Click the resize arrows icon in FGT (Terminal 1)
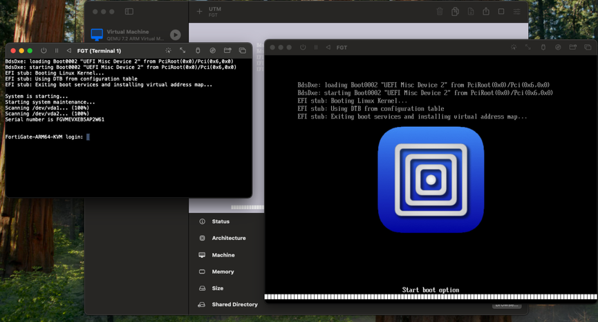598x322 pixels. 183,50
